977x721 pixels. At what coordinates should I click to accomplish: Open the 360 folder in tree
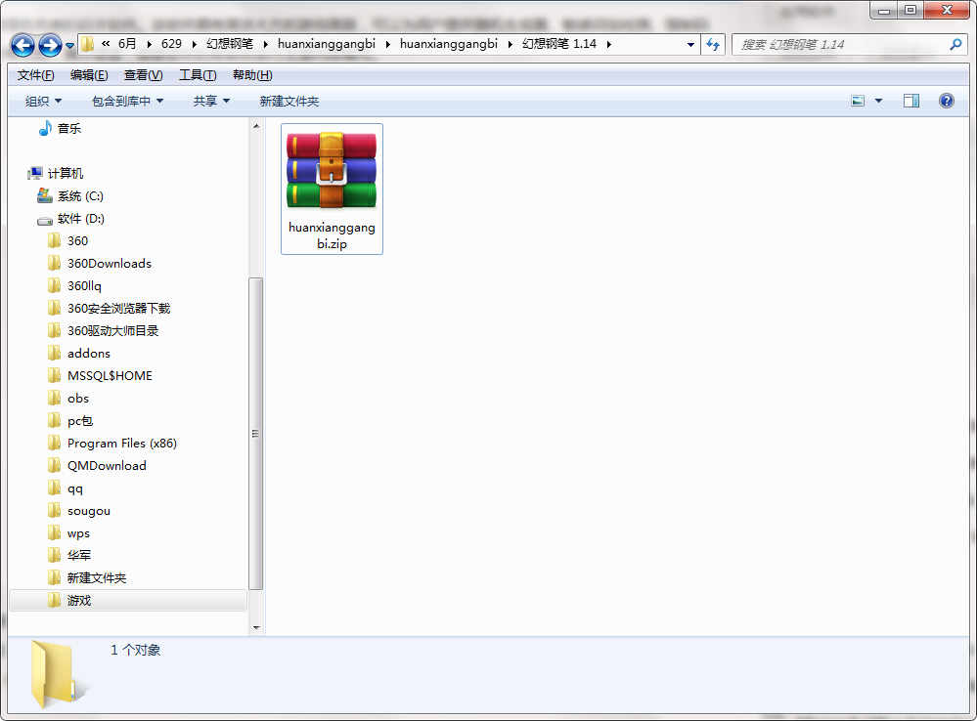point(78,241)
